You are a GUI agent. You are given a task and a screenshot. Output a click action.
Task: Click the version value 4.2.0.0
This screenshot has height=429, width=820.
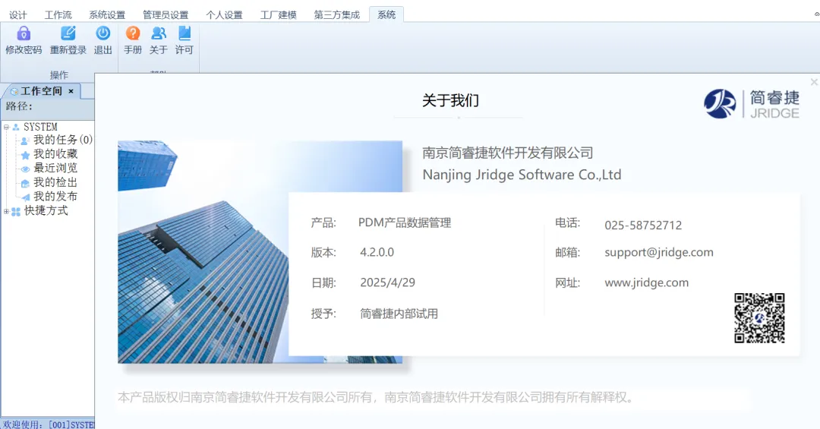coord(377,252)
